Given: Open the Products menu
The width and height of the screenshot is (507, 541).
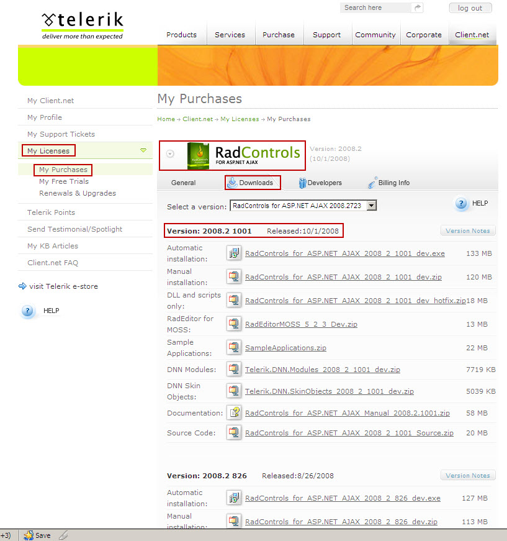Looking at the screenshot, I should [x=181, y=35].
